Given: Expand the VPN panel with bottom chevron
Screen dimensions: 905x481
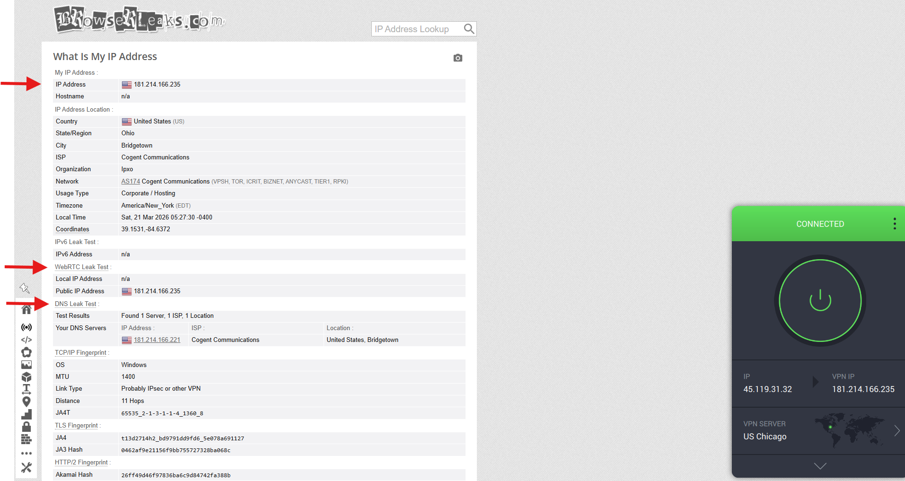Looking at the screenshot, I should tap(820, 466).
